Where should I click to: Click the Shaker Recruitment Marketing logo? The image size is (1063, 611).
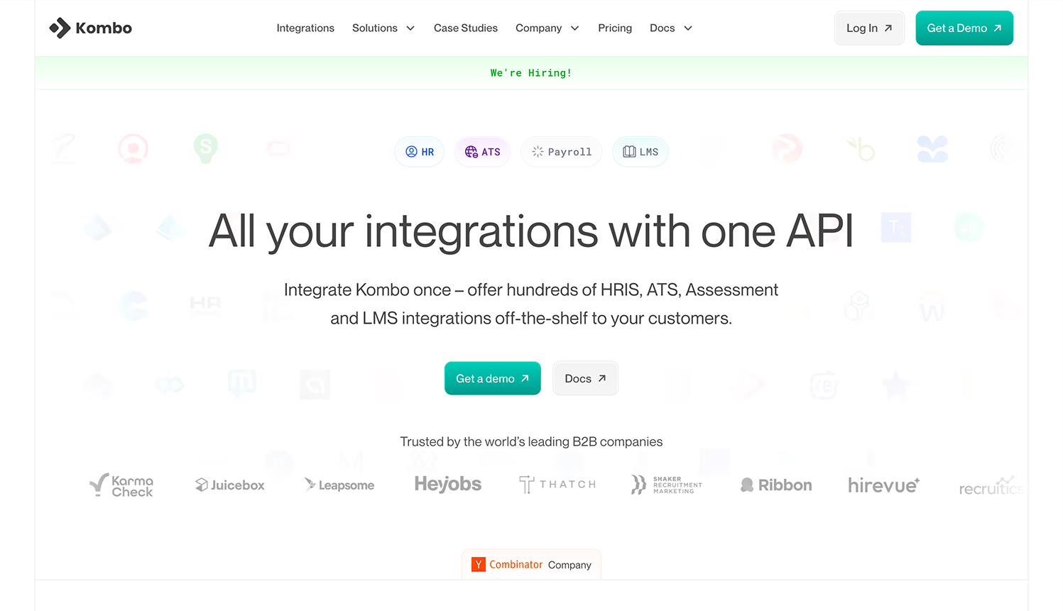click(667, 485)
